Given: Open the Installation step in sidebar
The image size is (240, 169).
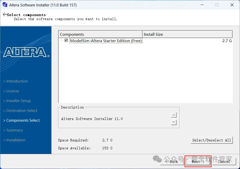Looking at the screenshot, I should pos(14,140).
